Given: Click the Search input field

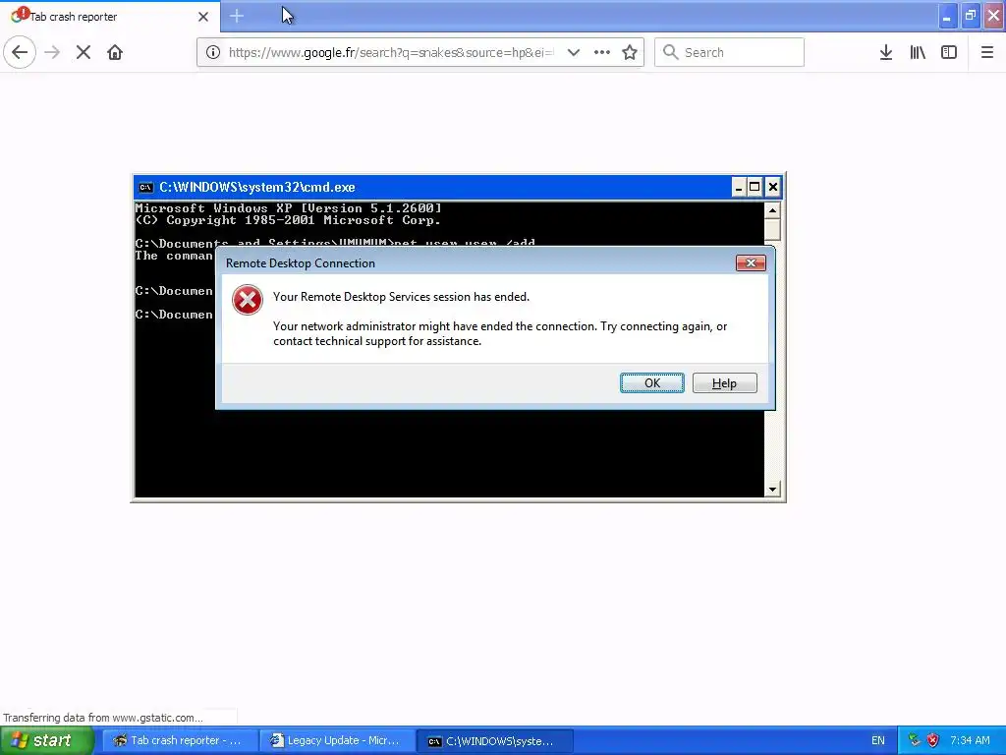Looking at the screenshot, I should click(729, 52).
